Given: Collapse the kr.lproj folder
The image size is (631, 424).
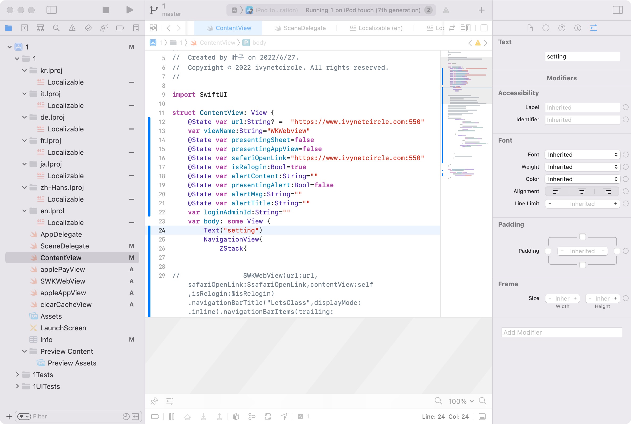Looking at the screenshot, I should tap(24, 70).
